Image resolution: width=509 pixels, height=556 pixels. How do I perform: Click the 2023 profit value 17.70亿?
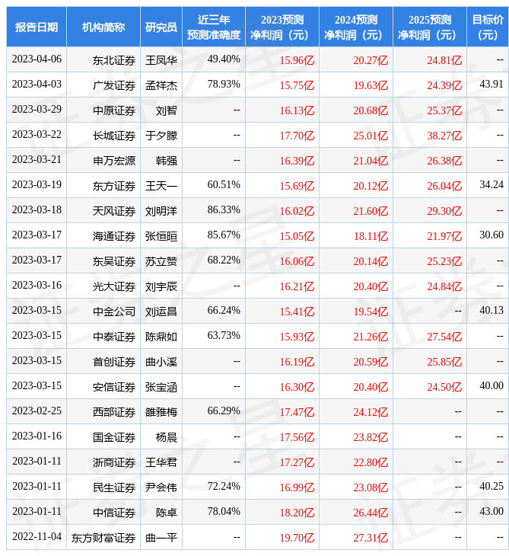point(297,136)
